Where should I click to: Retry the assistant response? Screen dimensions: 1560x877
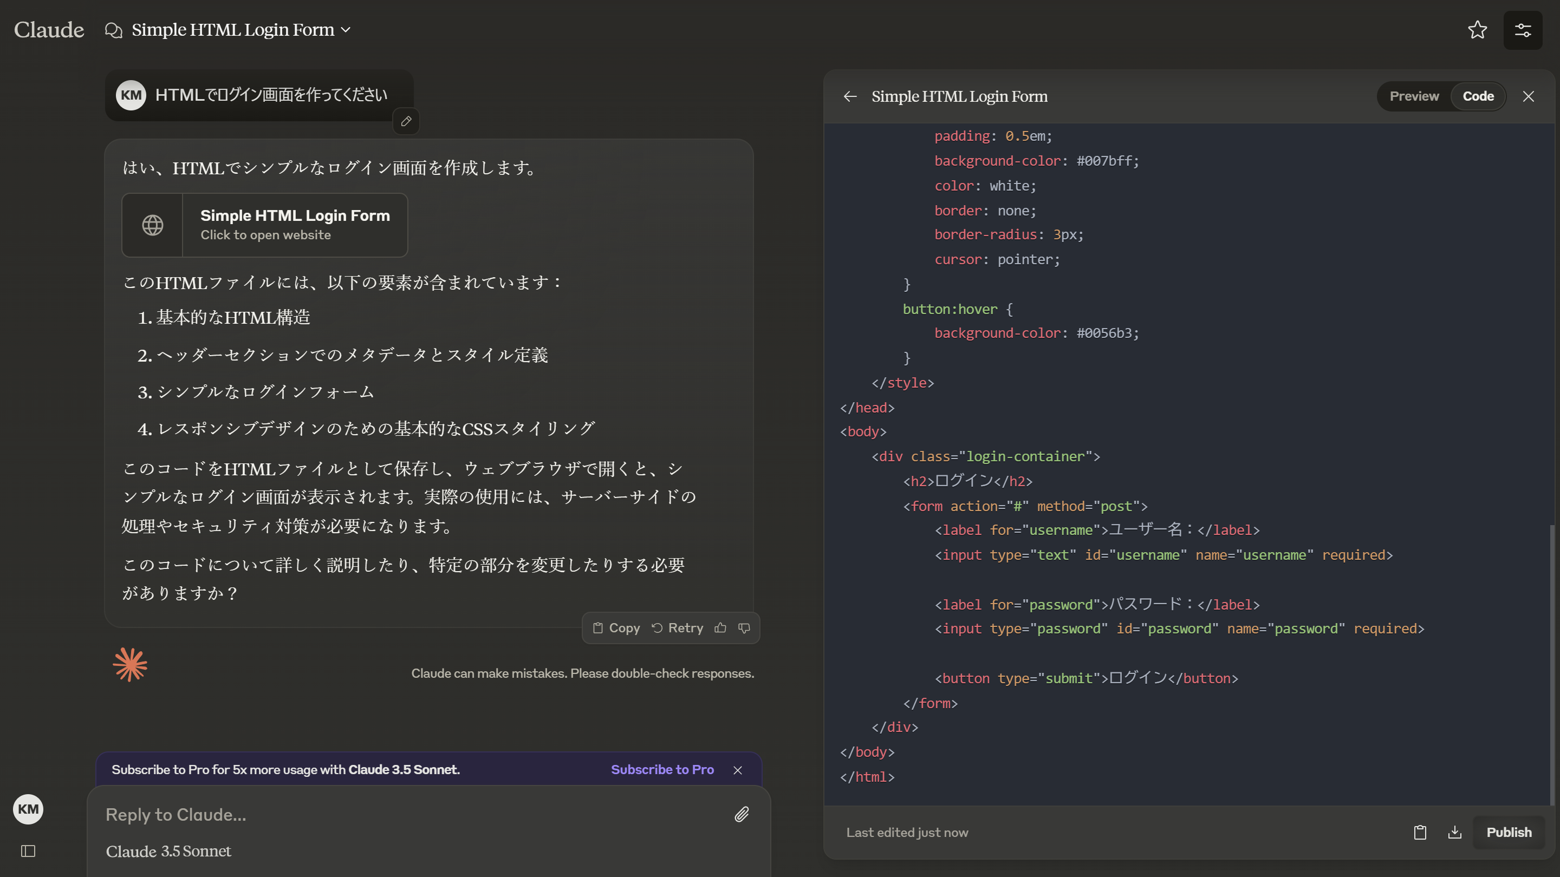pos(677,627)
